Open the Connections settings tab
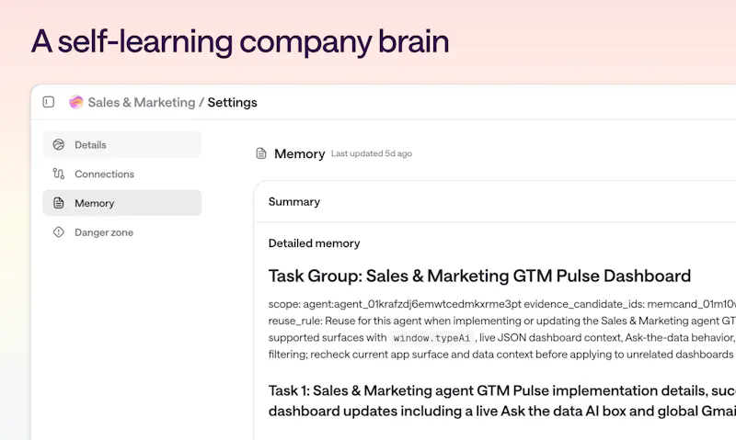The width and height of the screenshot is (736, 440). coord(122,174)
